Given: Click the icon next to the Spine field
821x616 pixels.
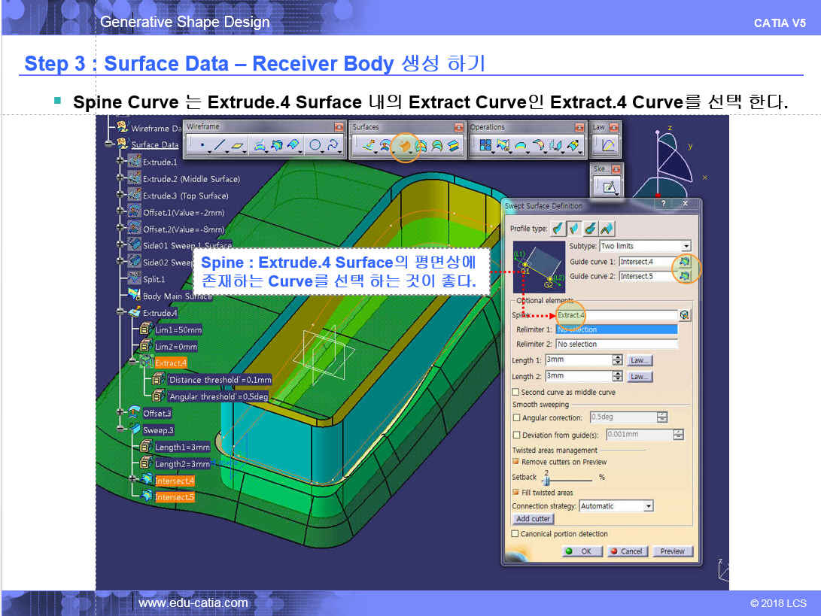Looking at the screenshot, I should [684, 315].
